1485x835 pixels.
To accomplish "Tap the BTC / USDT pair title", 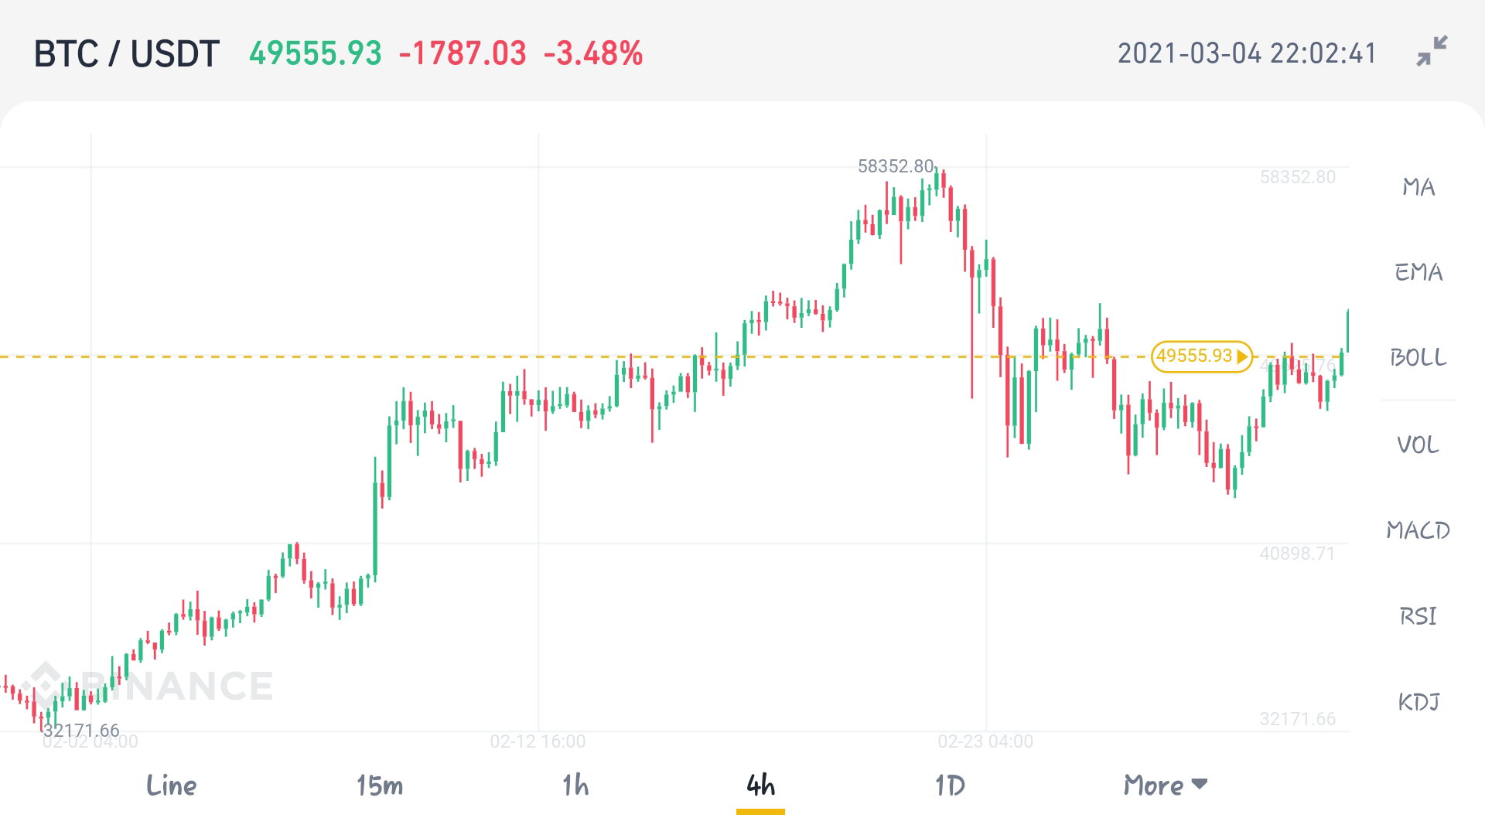I will coord(127,54).
